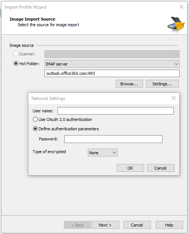Screen dimensions: 189x234
Task: Expand the Type of encrypted dropdown
Action: 103,153
